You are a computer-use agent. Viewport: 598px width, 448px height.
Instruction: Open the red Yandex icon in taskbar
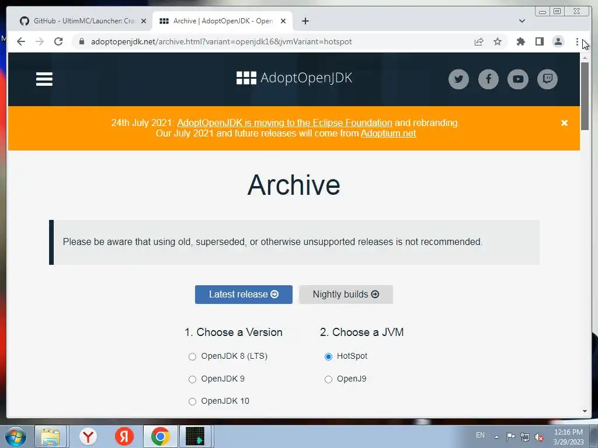[x=124, y=436]
